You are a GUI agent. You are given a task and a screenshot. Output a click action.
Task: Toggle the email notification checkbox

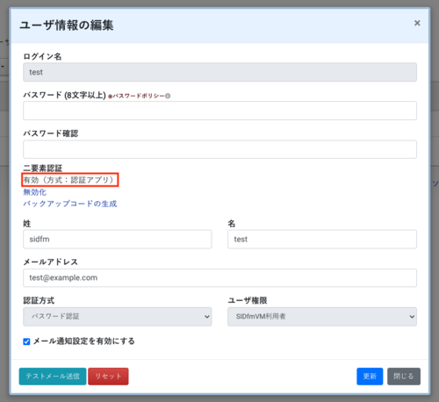point(26,341)
